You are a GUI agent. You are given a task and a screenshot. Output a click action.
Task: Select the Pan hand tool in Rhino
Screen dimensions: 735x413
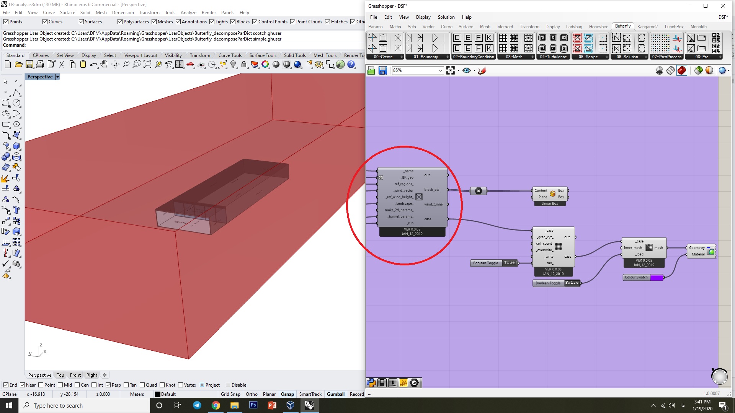point(104,65)
